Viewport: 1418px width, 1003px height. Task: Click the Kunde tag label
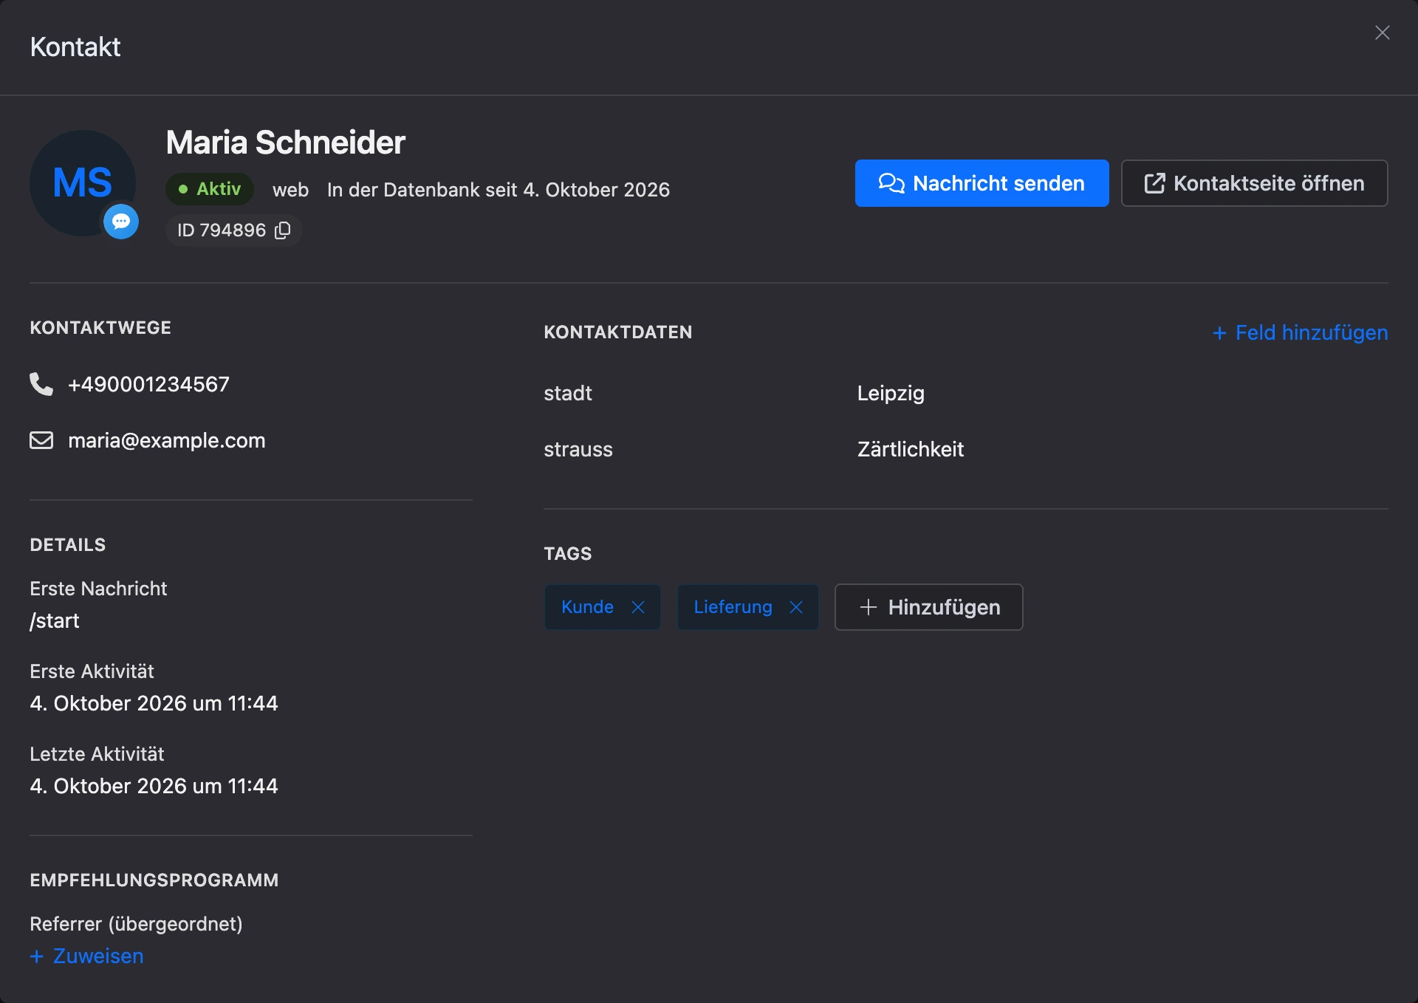587,607
